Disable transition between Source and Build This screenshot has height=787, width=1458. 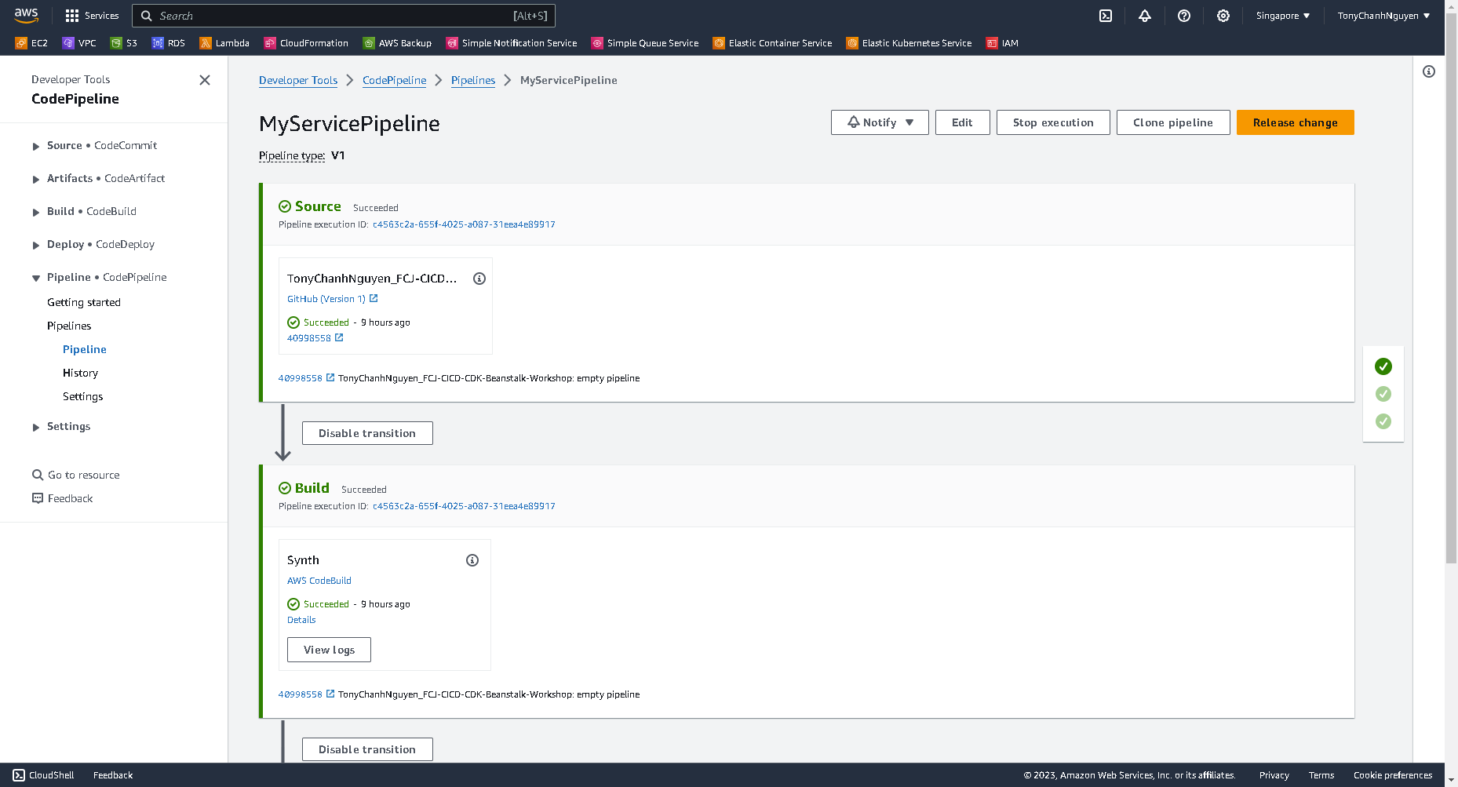click(367, 433)
